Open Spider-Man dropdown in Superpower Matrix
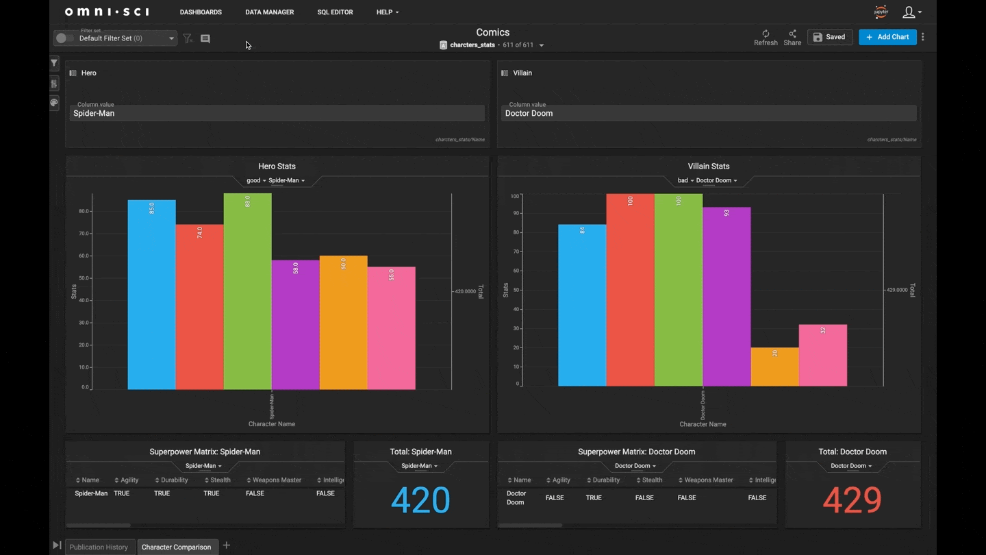This screenshot has height=555, width=986. (203, 466)
